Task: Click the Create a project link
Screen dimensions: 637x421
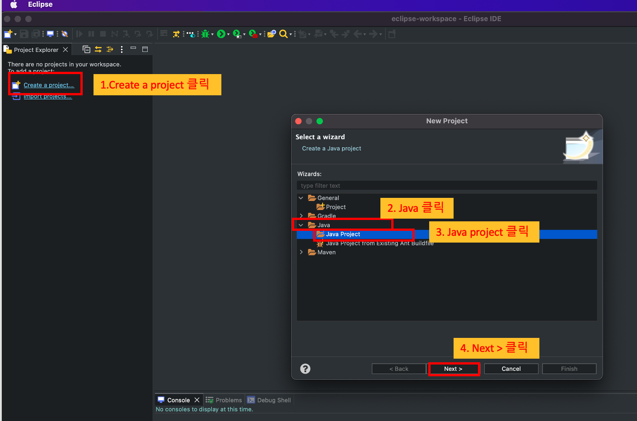Action: pos(49,85)
